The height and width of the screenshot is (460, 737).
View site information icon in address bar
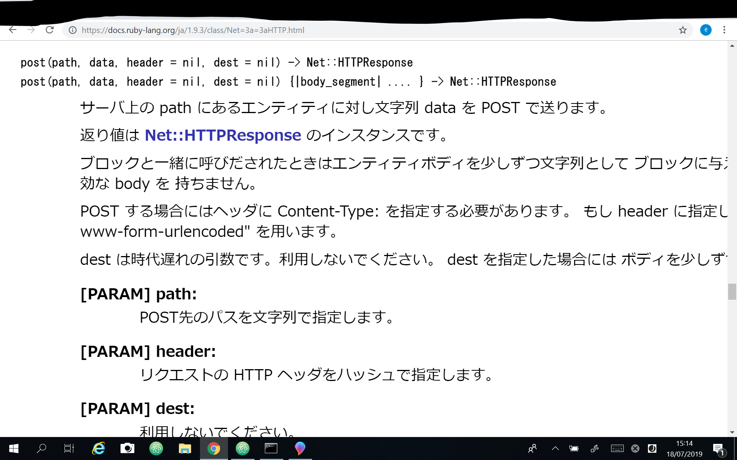point(73,30)
